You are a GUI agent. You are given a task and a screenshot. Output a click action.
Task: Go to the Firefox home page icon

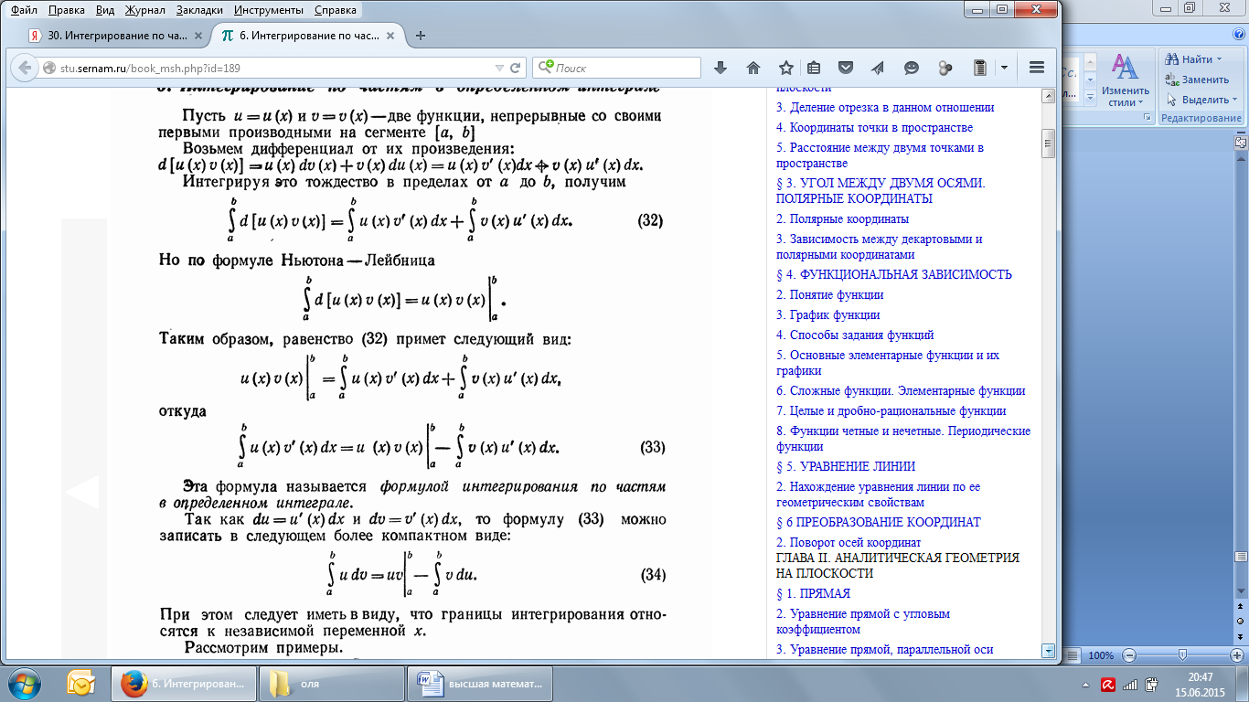point(753,68)
